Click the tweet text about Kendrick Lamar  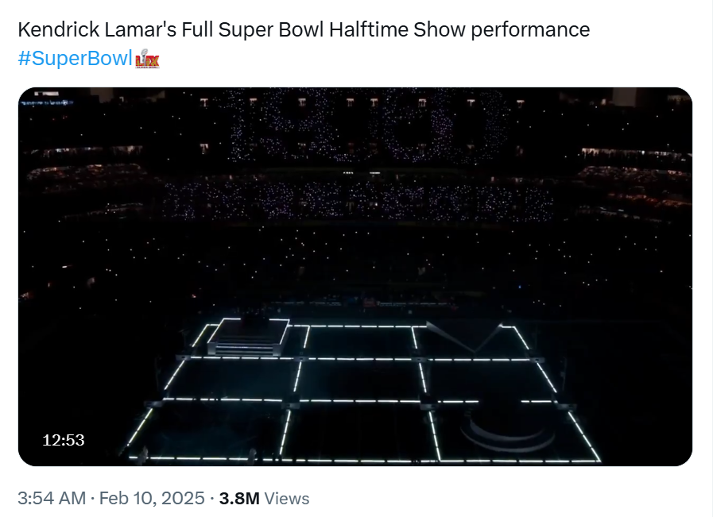point(303,30)
